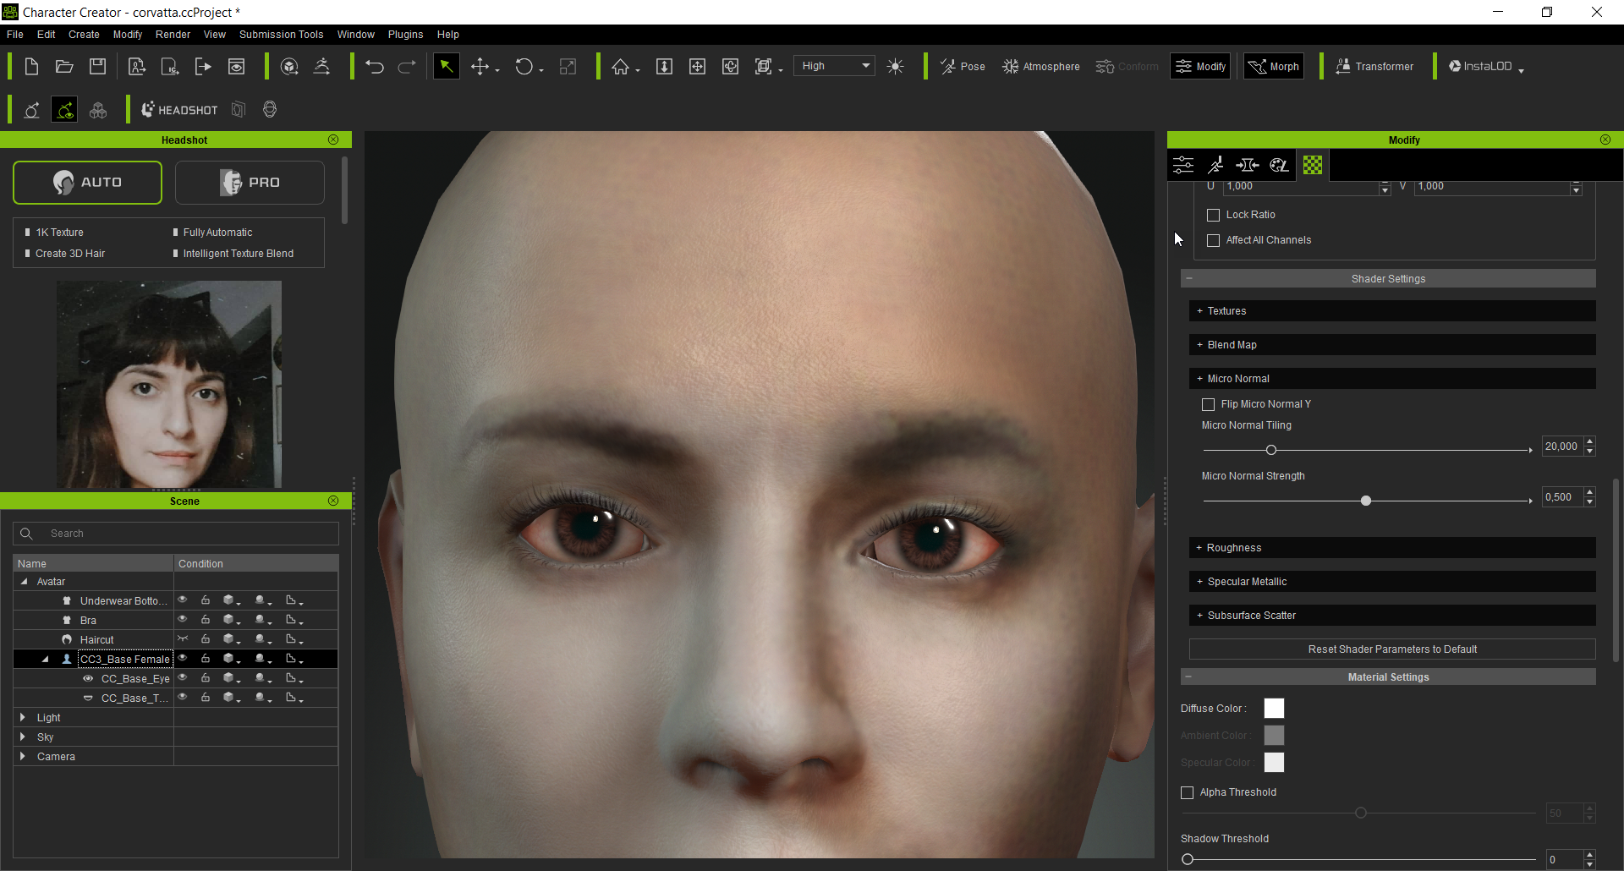Click the New Project icon
Screen dimensions: 1624x871
(x=31, y=67)
